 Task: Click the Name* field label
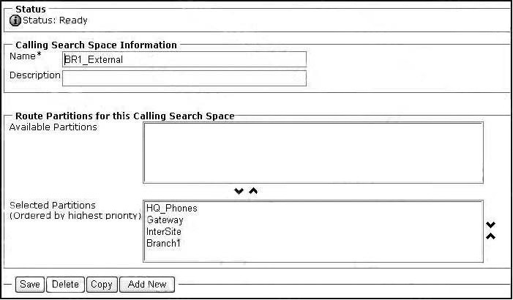(26, 56)
